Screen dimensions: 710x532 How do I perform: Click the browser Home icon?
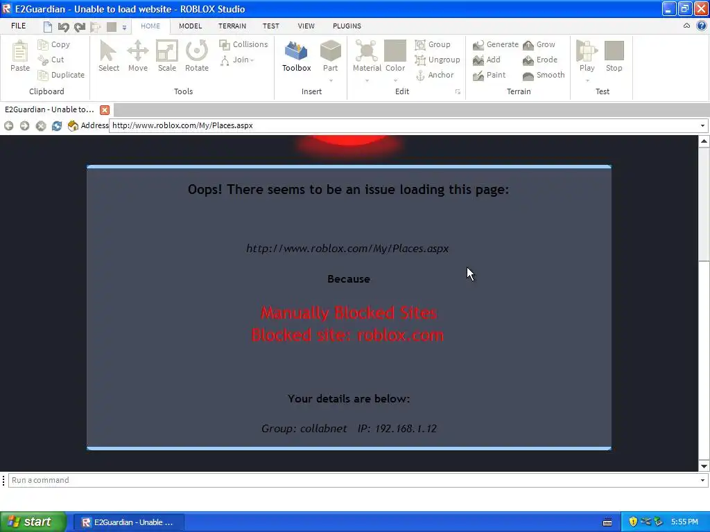click(72, 126)
